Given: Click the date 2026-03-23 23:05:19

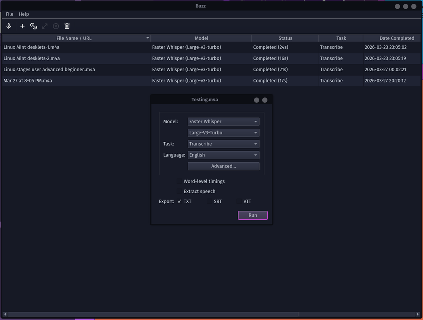Looking at the screenshot, I should [385, 58].
